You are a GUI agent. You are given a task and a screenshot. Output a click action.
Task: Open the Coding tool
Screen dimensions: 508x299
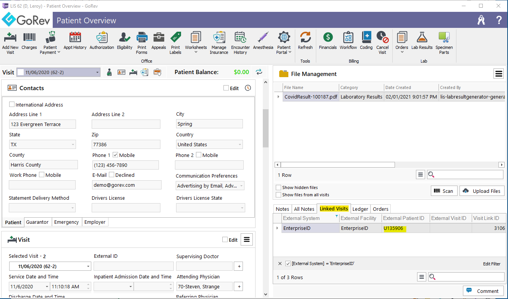point(366,41)
